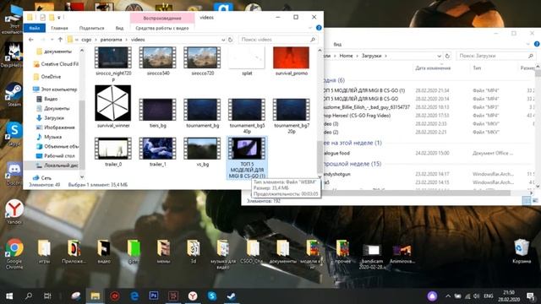Screen dimensions: 541x304
Task: Open the Skype desktop shortcut
Action: coord(14,133)
